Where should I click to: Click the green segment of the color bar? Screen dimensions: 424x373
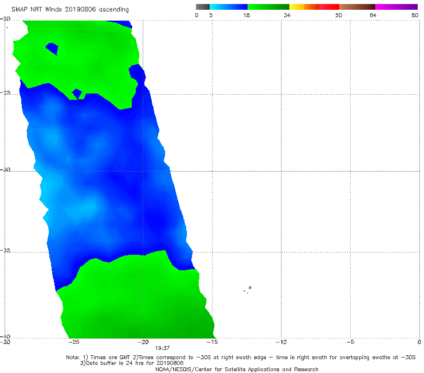point(268,7)
